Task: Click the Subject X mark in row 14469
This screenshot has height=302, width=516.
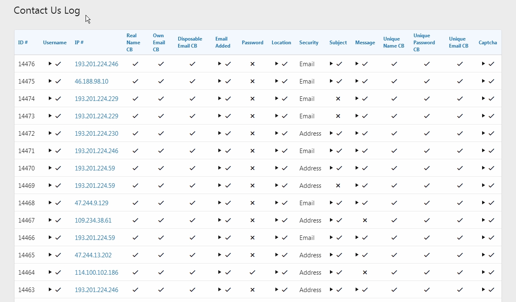Action: tap(338, 186)
